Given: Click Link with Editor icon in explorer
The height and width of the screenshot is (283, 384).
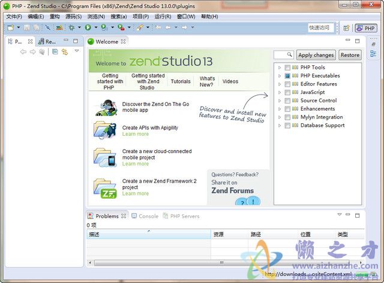Looking at the screenshot, I should pos(65,52).
